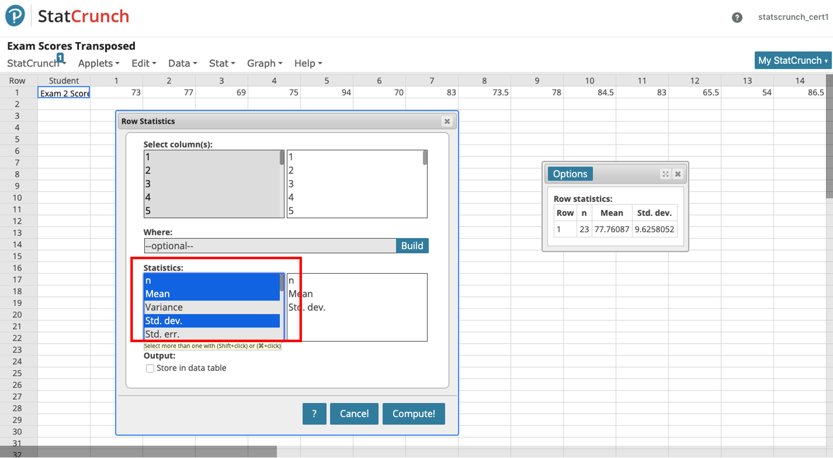Close the Options results panel
This screenshot has width=833, height=458.
coord(678,174)
